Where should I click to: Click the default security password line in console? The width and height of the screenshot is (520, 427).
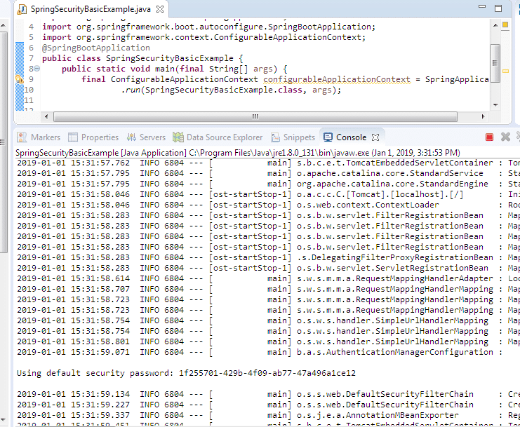coord(186,373)
